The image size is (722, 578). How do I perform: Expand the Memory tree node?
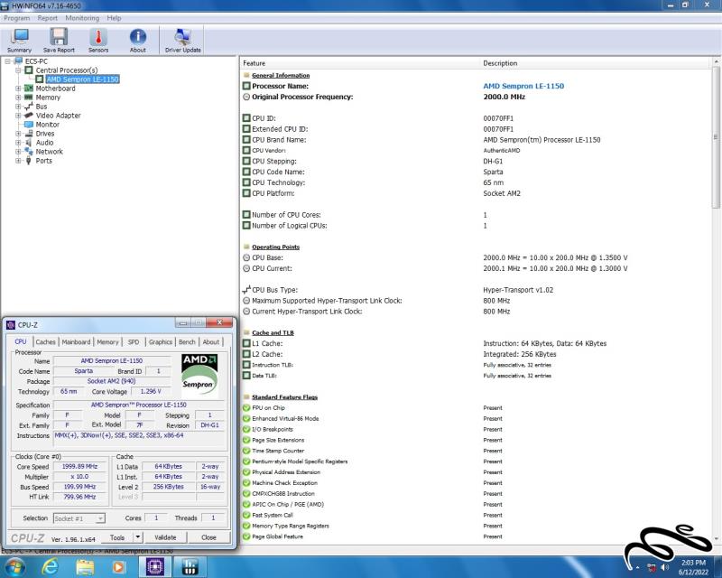pyautogui.click(x=18, y=98)
